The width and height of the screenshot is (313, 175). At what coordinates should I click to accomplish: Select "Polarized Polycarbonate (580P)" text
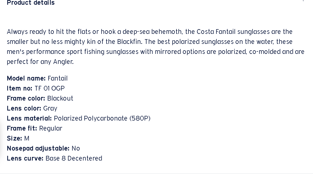pyautogui.click(x=102, y=118)
